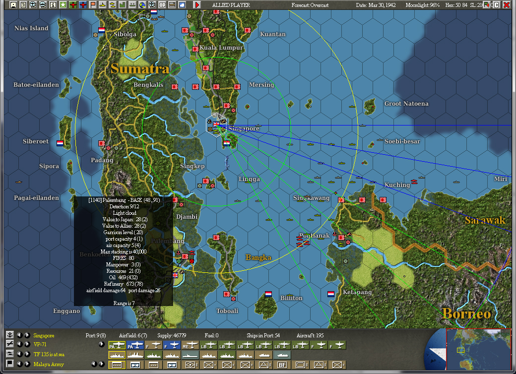Click the white star on green toolbar icon
Screen dimensions: 516x374
63,5
